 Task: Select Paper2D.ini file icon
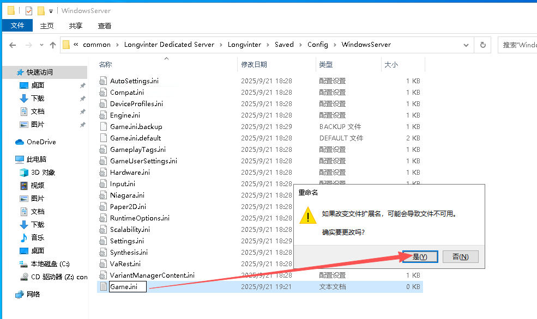103,207
